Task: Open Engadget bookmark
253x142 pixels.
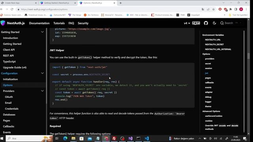Action: (193, 15)
